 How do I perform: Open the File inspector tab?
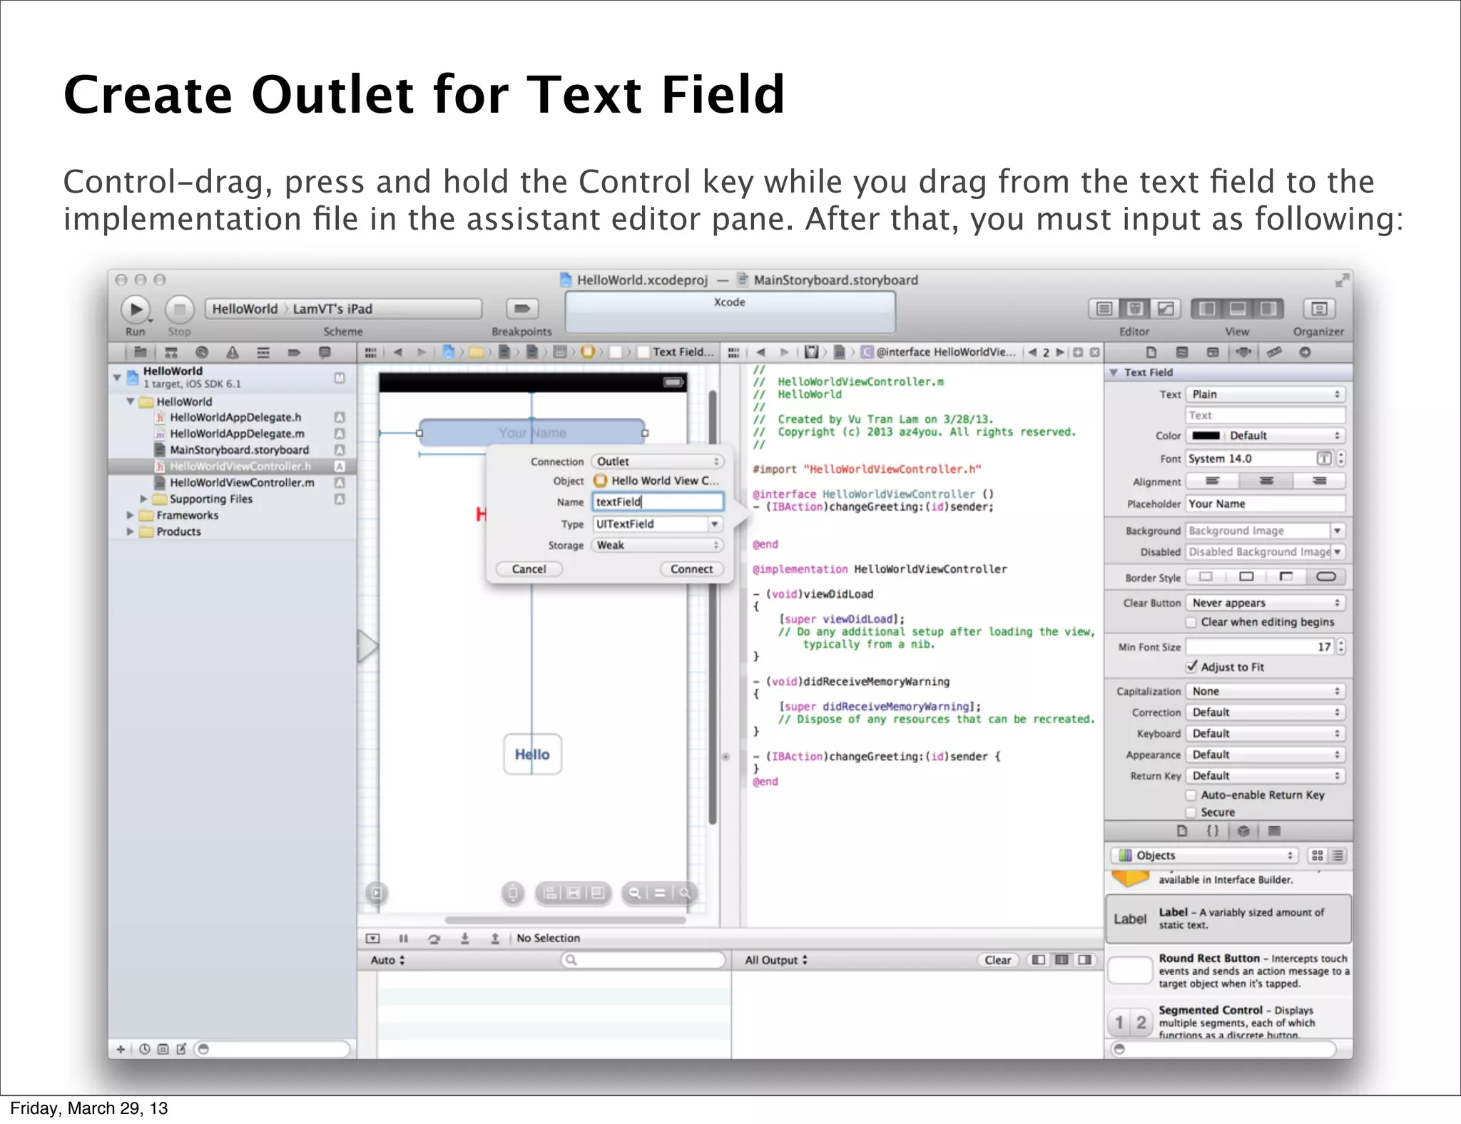[1151, 352]
